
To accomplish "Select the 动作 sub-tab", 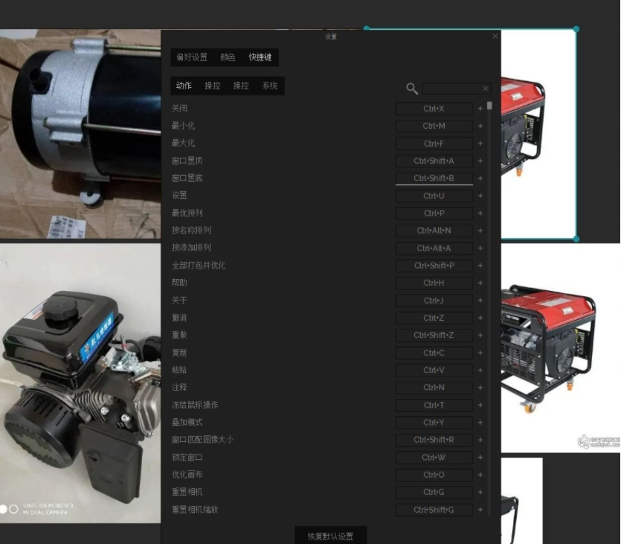I will pos(184,86).
